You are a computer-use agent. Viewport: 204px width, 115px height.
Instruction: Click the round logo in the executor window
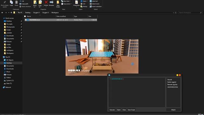coord(109,75)
